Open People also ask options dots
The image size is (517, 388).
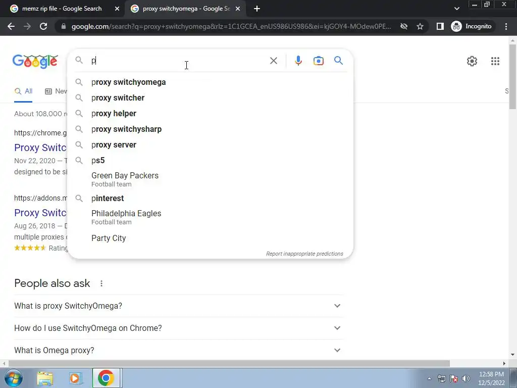point(101,283)
